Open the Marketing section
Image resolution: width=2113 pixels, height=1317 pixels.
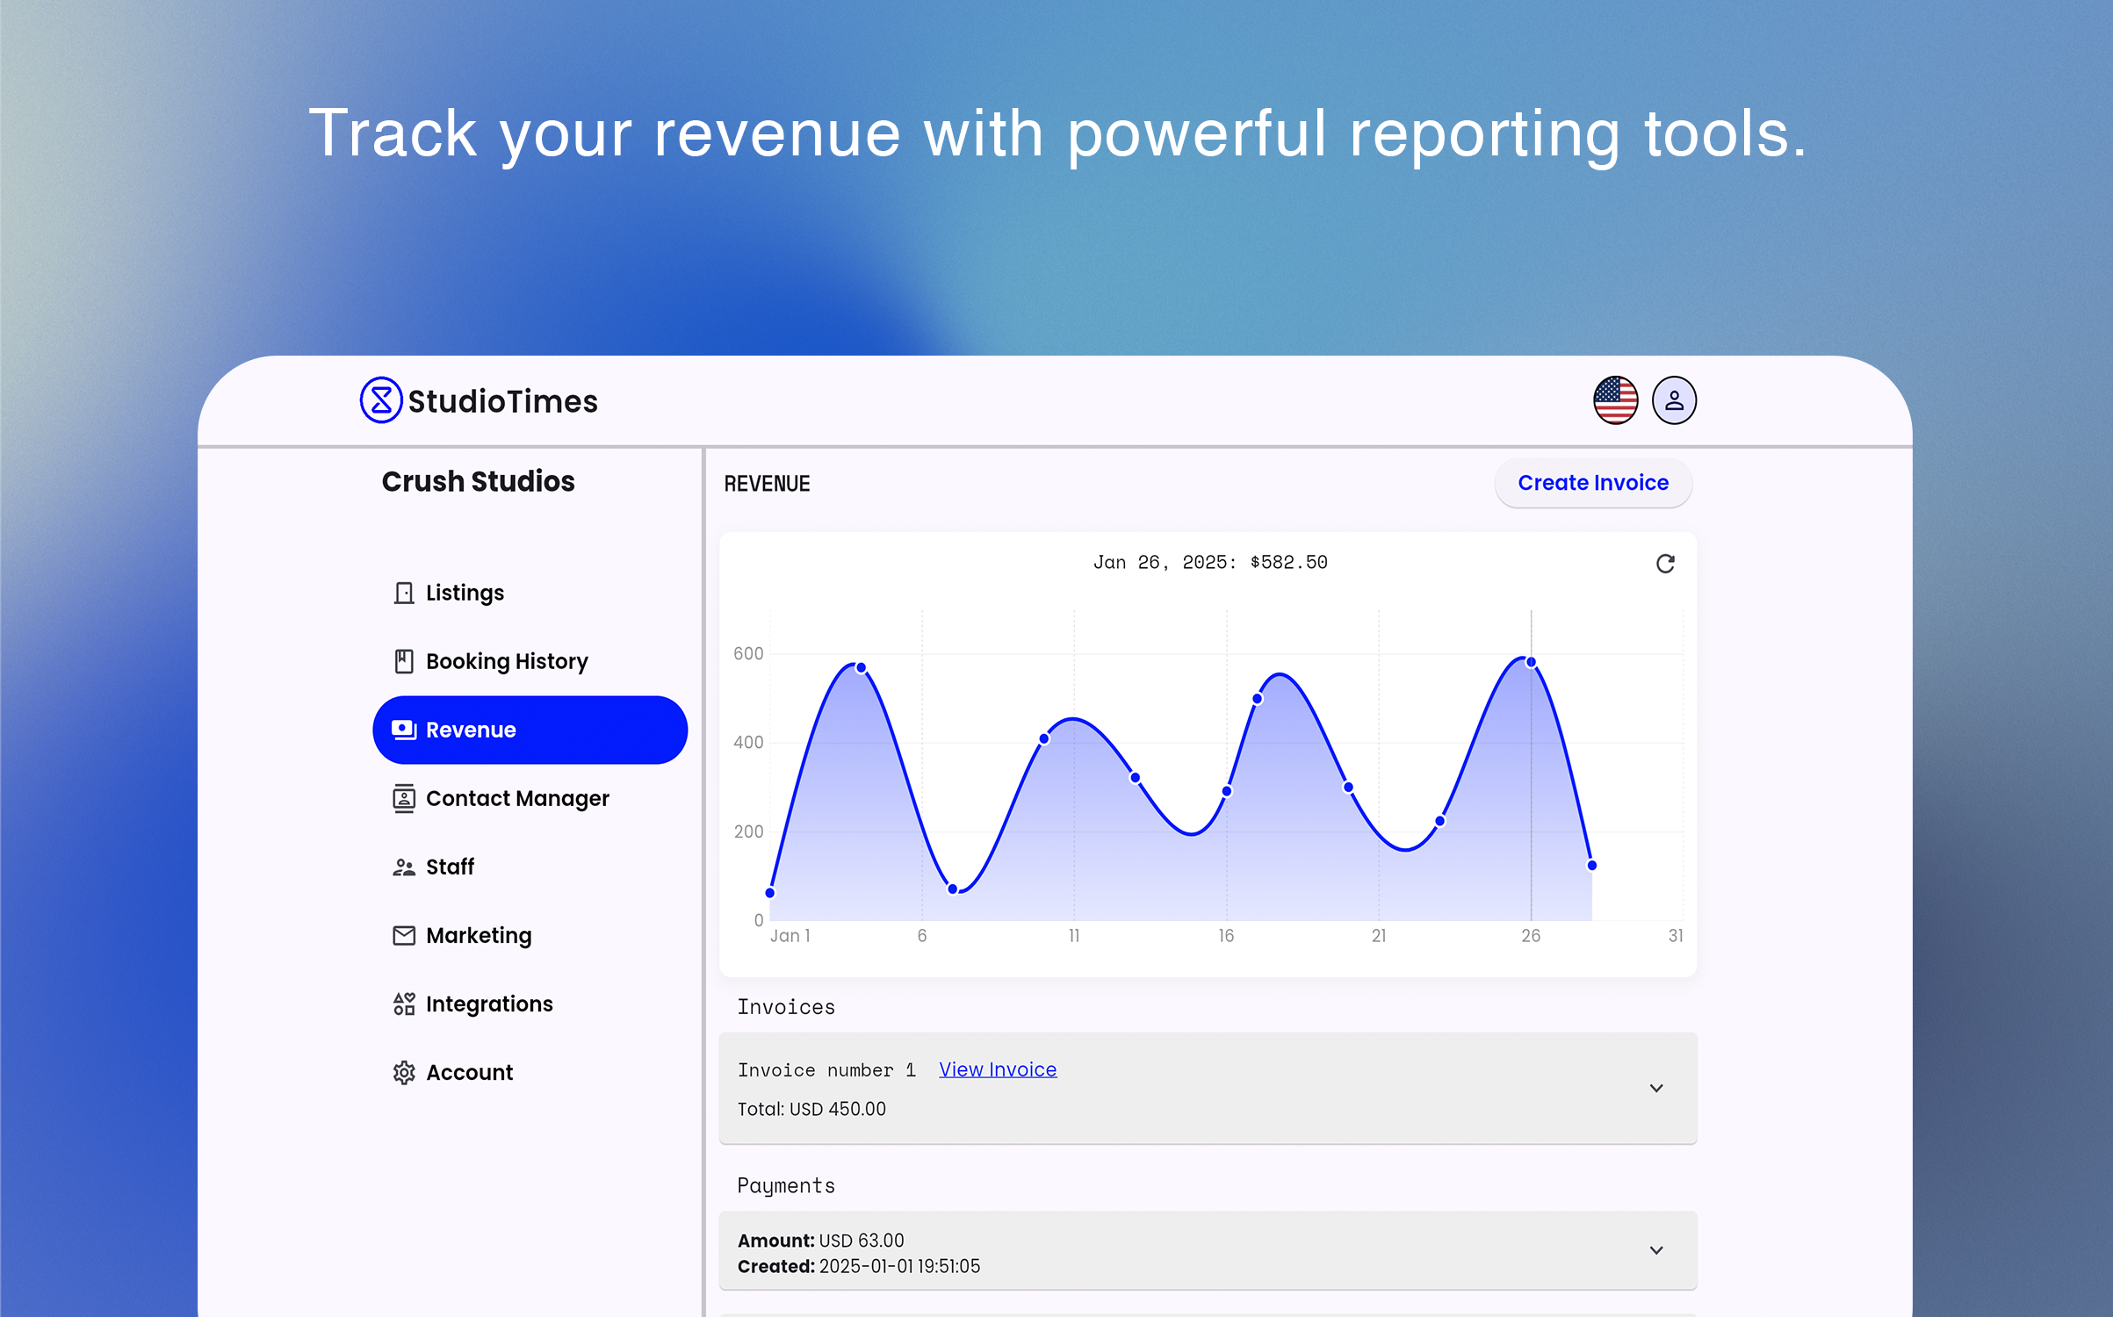click(530, 935)
